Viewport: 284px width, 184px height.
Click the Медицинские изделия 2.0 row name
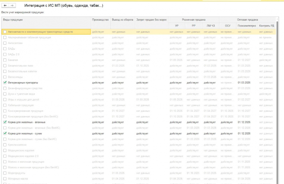(23, 156)
